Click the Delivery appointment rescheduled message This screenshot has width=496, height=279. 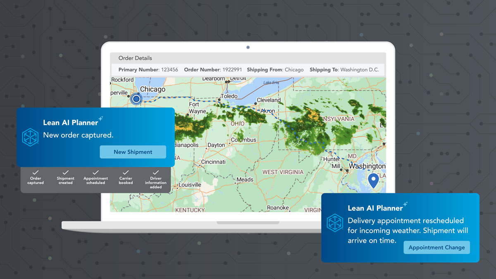[x=408, y=230]
